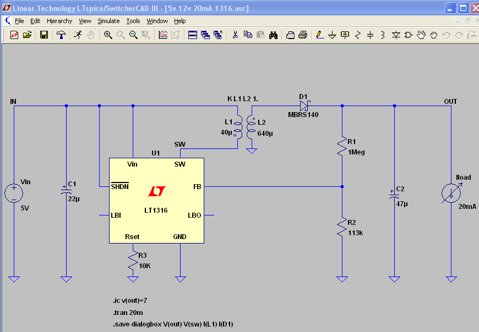The height and width of the screenshot is (332, 479).
Task: Run the simulation with the running man icon
Action: tap(78, 35)
